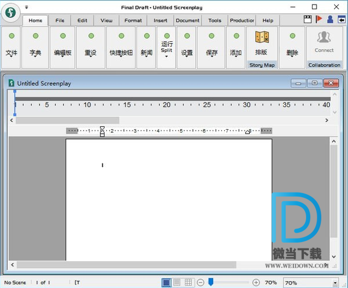The width and height of the screenshot is (348, 288).
Task: Select index card grid view icon
Action: [x=188, y=282]
